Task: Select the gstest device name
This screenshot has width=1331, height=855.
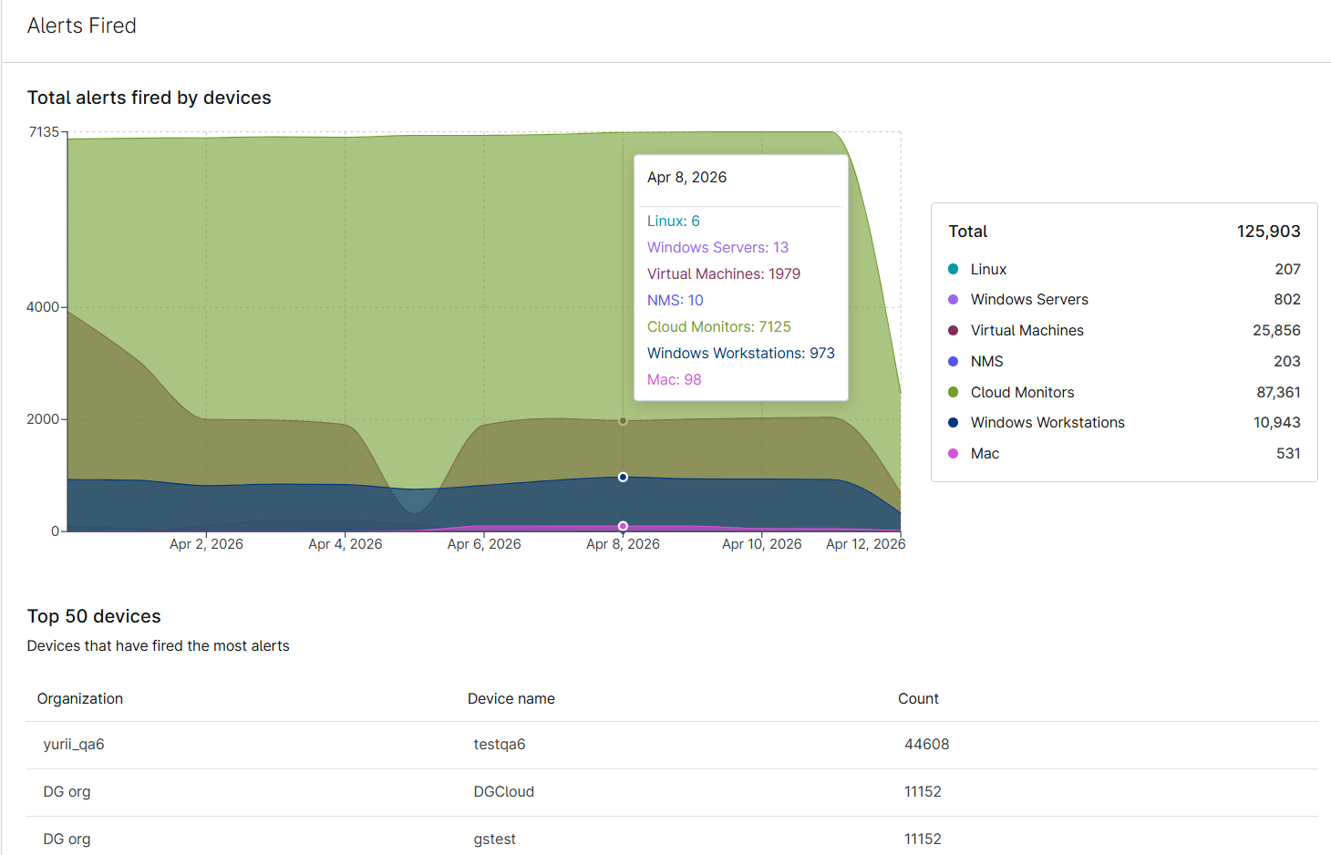Action: pos(495,839)
